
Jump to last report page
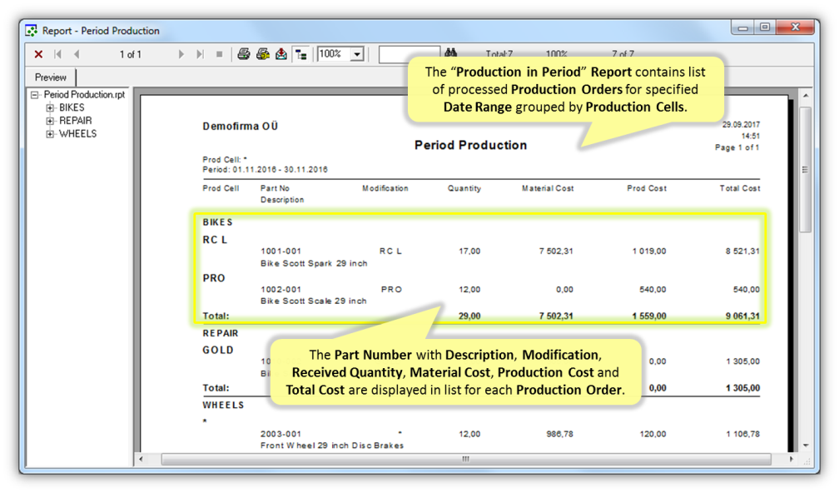tap(200, 54)
